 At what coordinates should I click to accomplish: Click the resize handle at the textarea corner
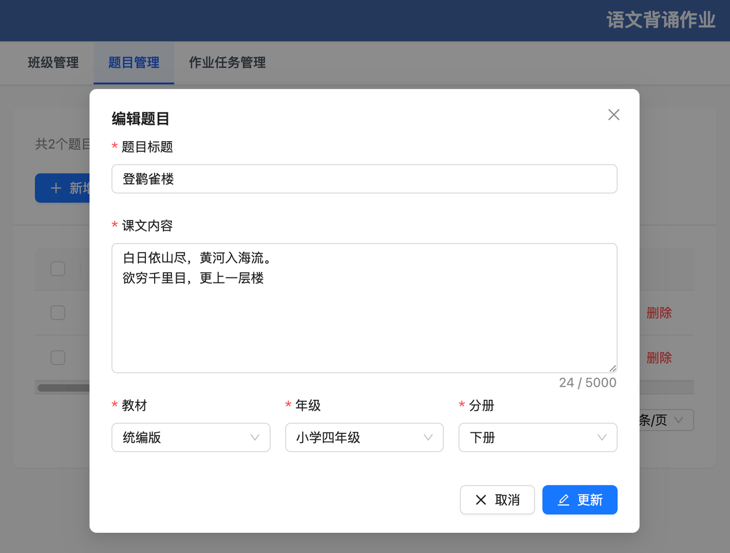click(612, 368)
